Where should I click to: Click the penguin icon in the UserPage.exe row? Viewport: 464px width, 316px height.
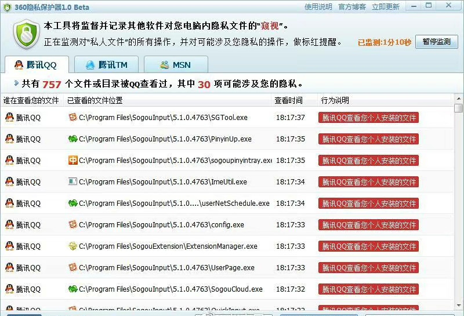[9, 267]
